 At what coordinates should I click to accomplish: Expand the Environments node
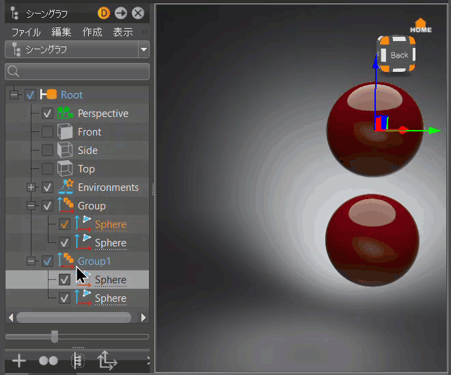[31, 187]
